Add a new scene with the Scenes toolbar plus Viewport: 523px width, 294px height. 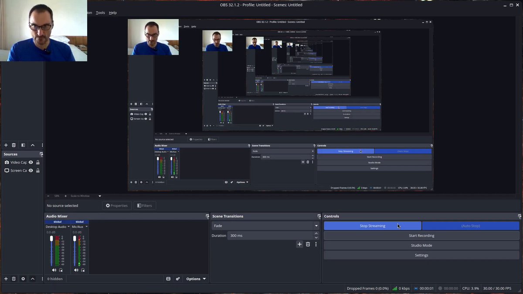click(6, 145)
